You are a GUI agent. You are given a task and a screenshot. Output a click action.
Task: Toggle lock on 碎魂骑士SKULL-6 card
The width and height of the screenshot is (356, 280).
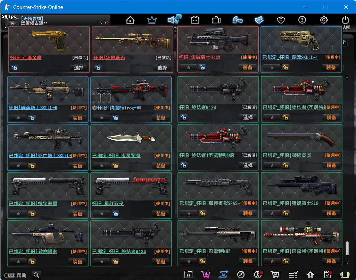click(32, 118)
